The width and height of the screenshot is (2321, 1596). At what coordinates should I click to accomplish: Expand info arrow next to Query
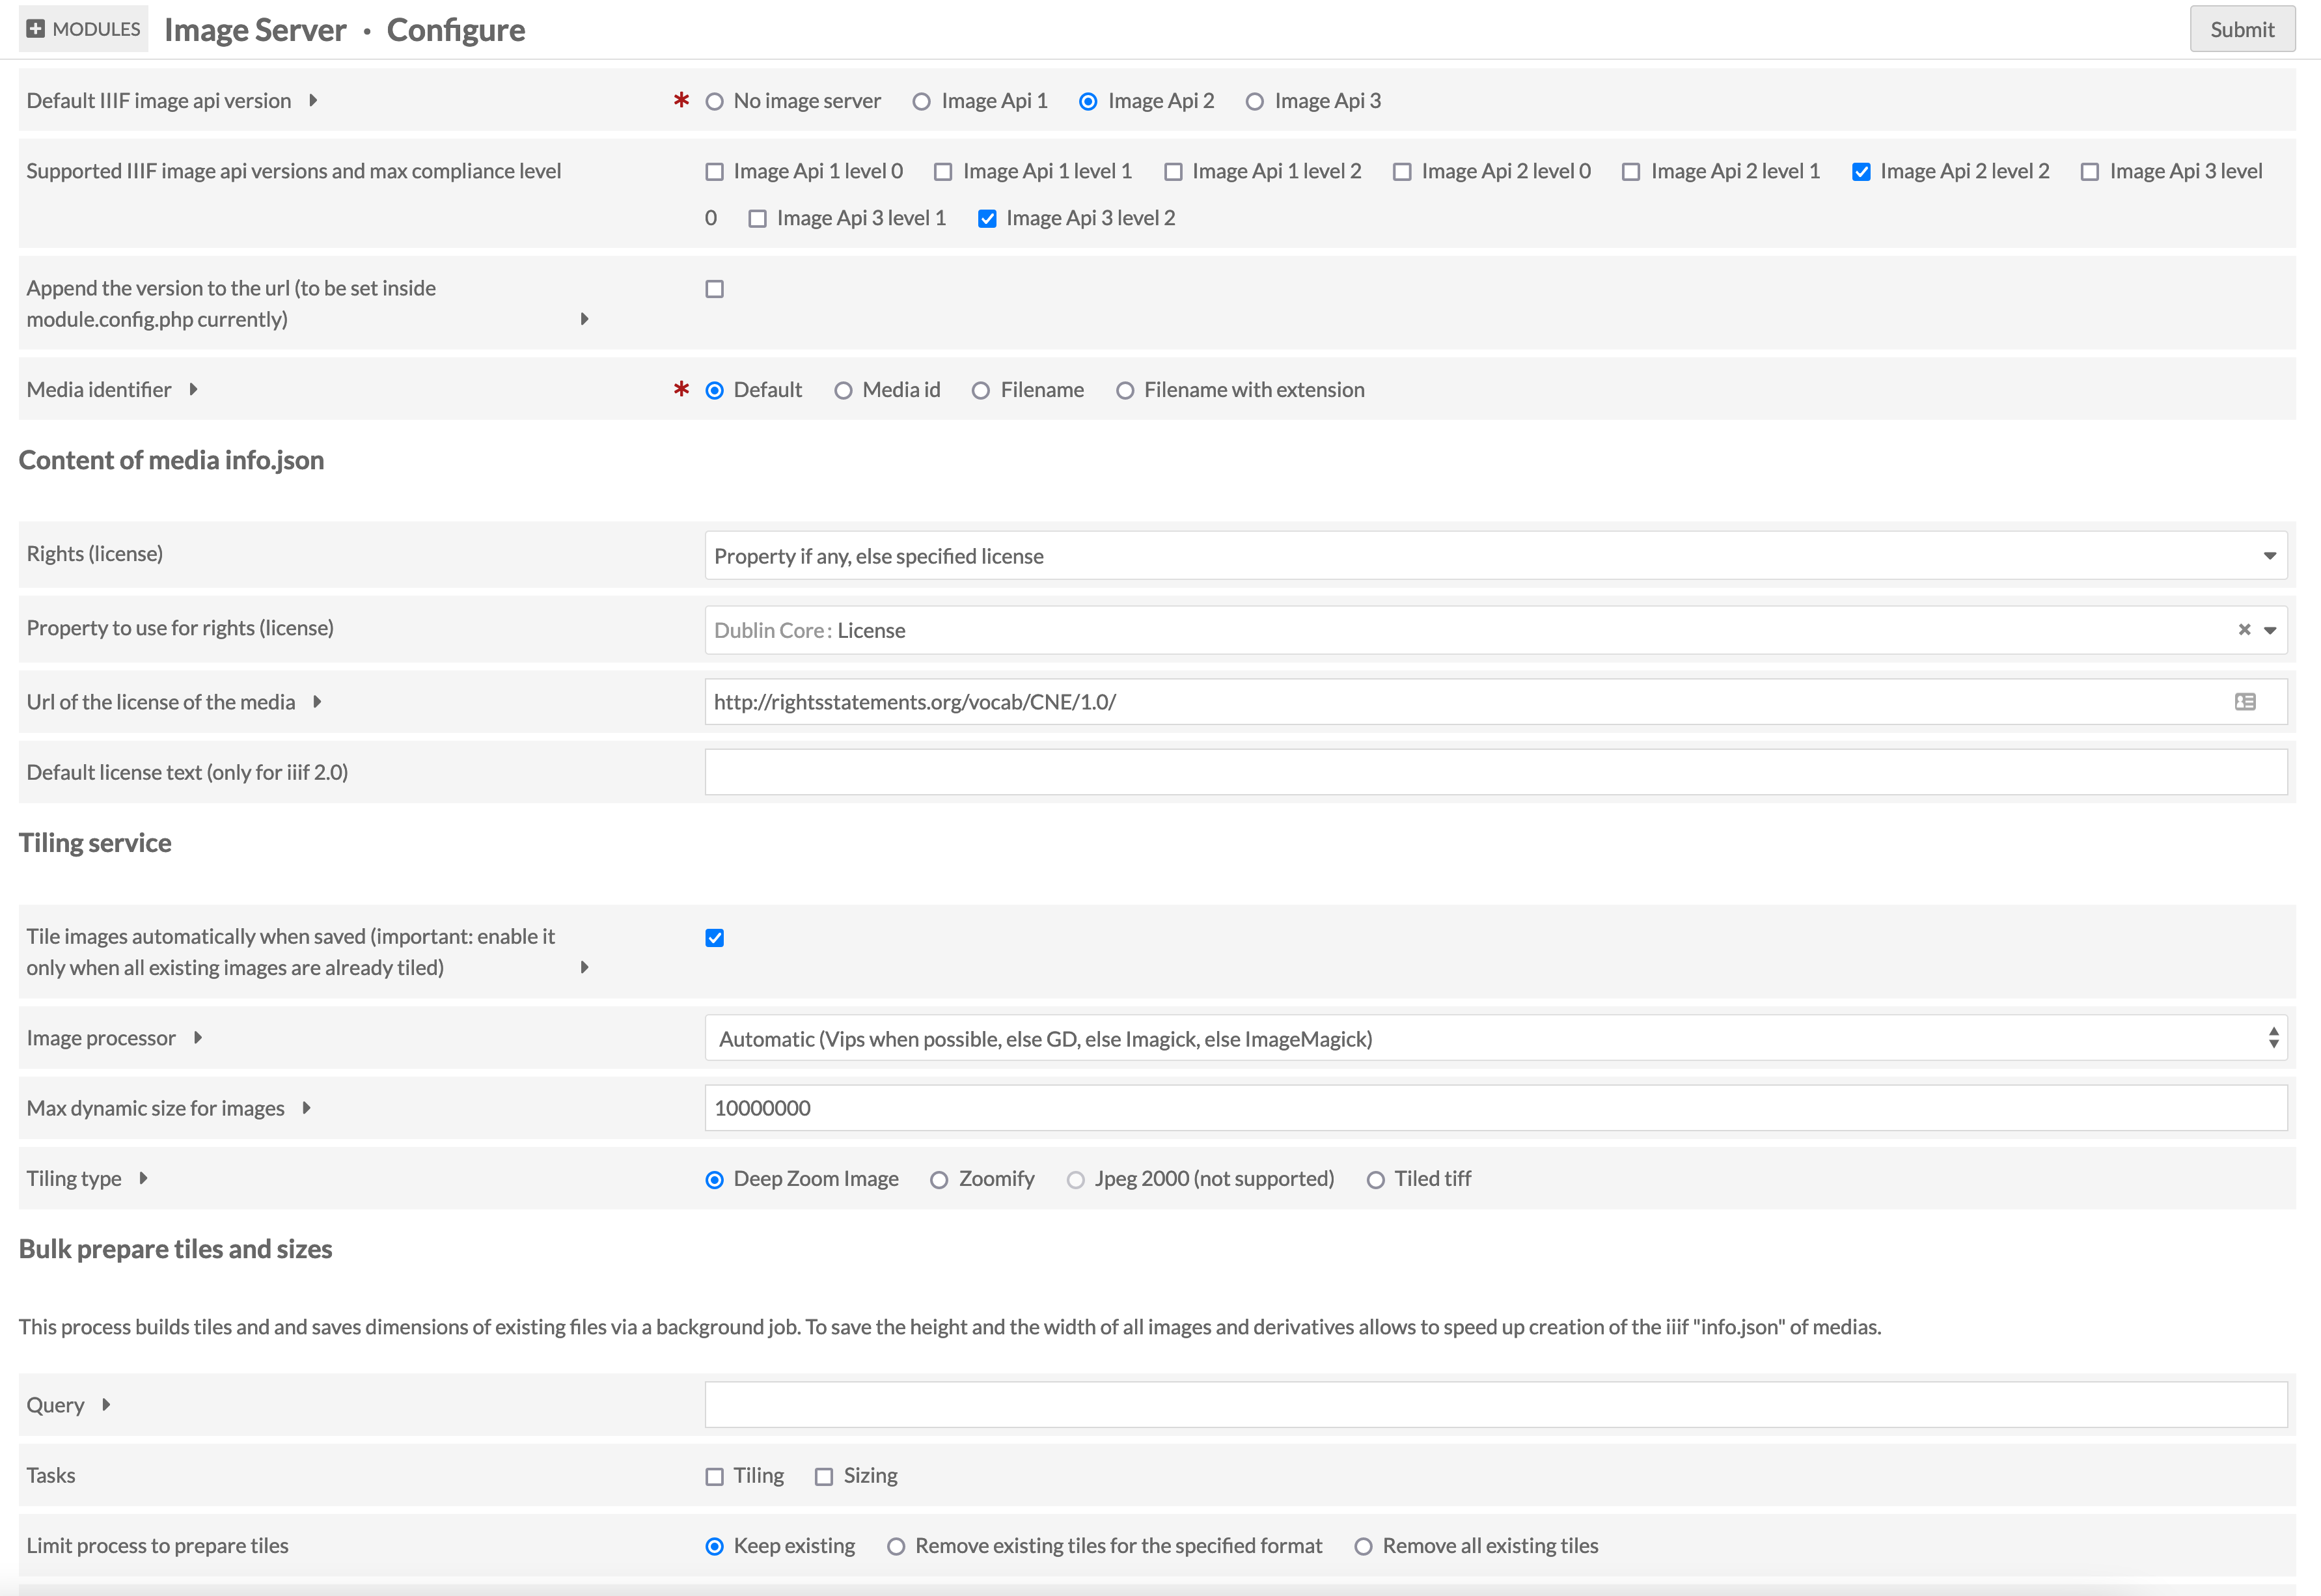point(106,1405)
